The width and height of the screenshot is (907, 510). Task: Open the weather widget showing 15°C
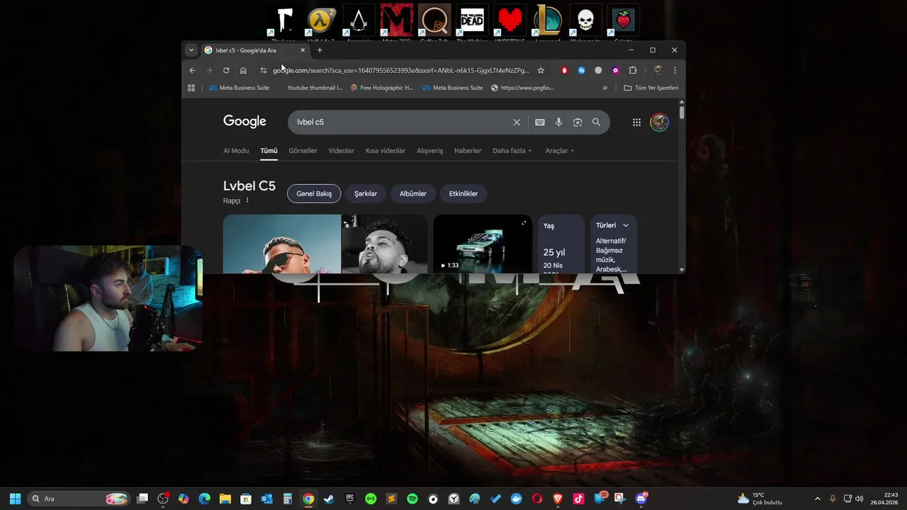[x=760, y=499]
